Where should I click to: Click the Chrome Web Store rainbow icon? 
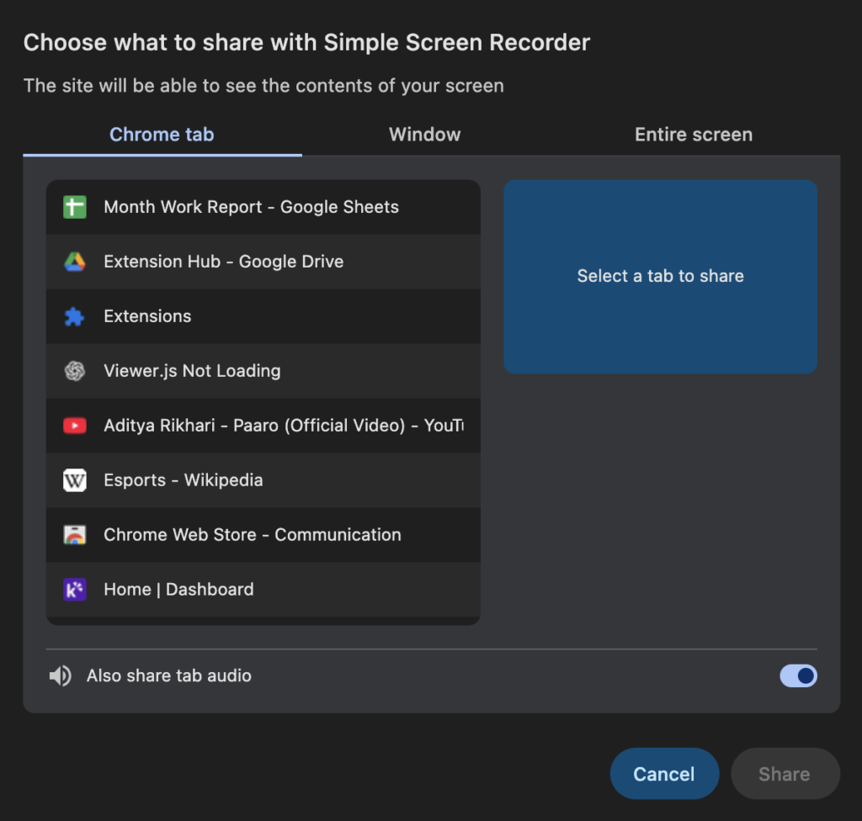pyautogui.click(x=75, y=535)
